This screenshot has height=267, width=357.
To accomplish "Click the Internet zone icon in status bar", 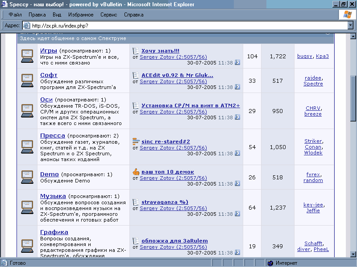I will (270, 263).
